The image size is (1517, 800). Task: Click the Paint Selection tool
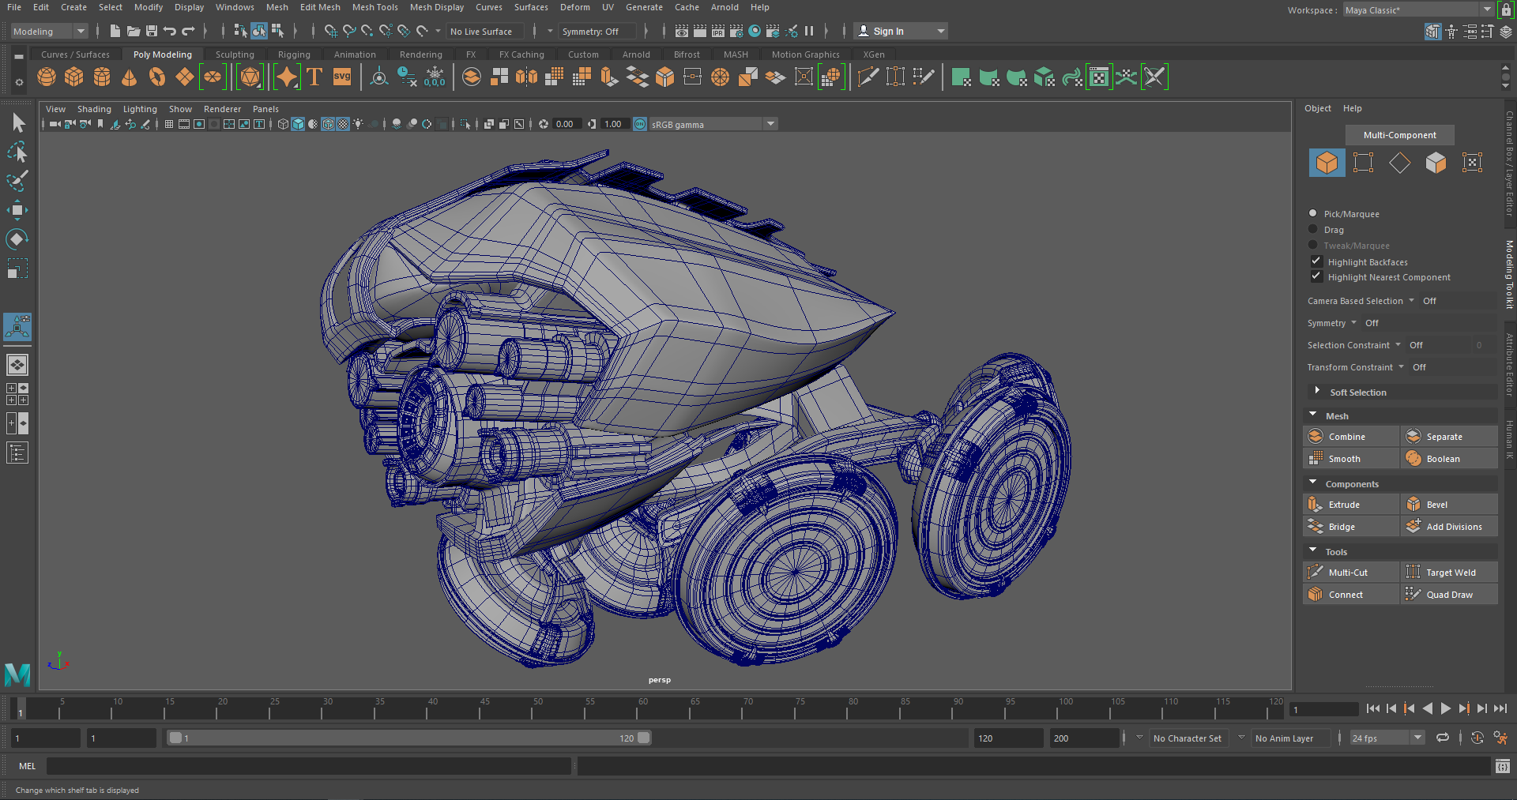point(17,181)
